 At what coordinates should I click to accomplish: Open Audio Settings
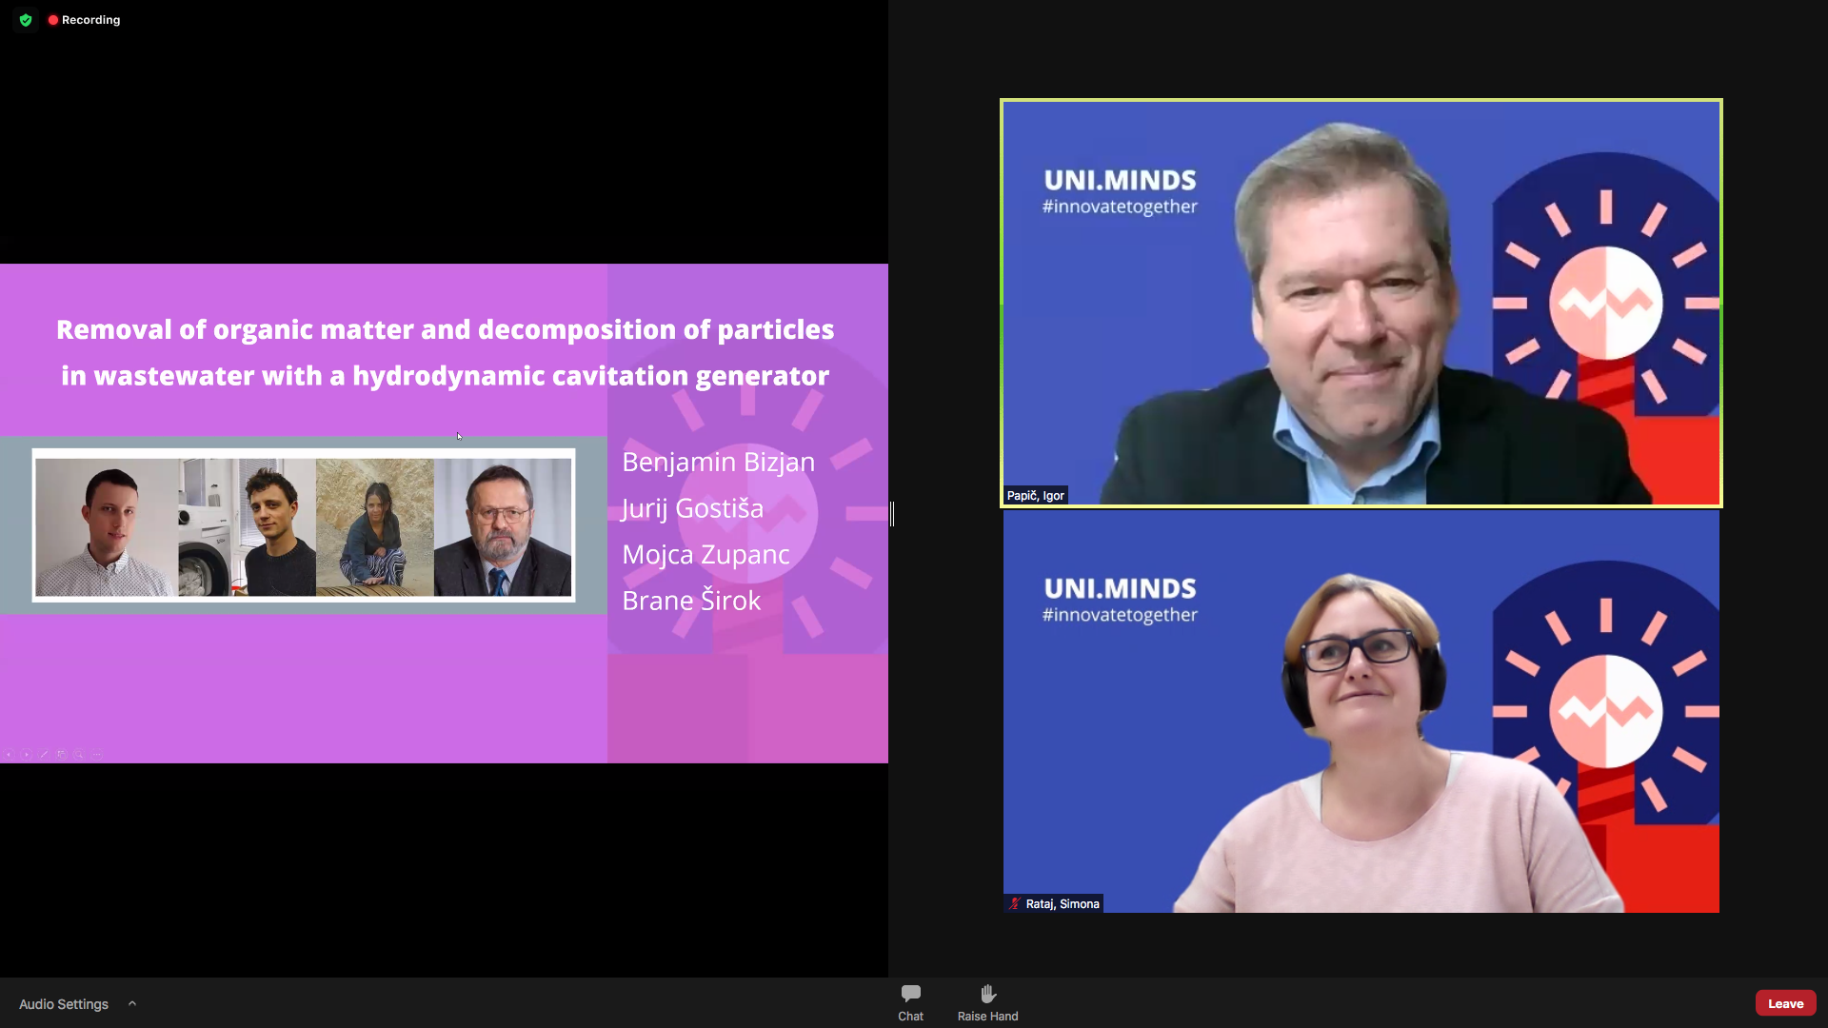tap(64, 1004)
